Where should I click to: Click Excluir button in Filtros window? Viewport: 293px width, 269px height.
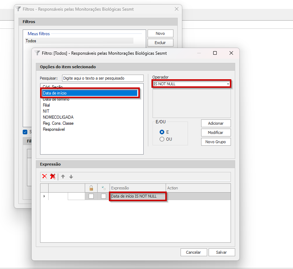click(160, 43)
